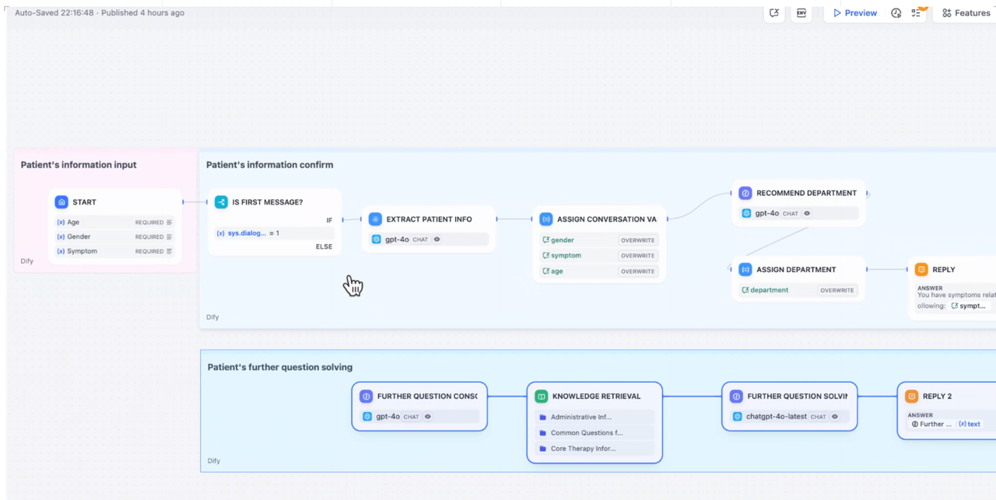Select the START node home icon

[61, 202]
